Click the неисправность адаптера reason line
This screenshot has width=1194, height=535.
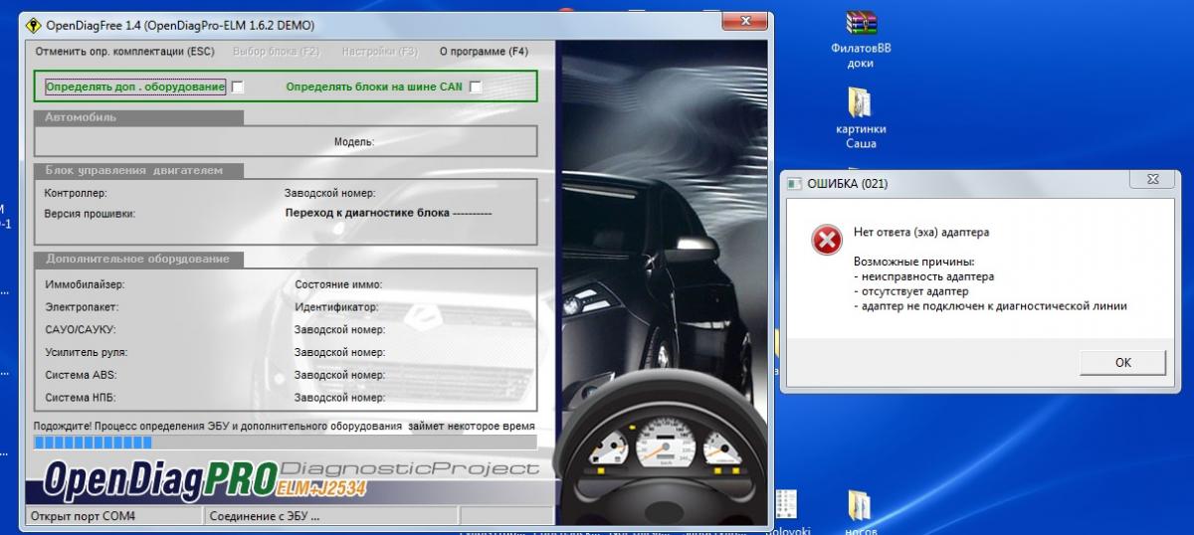coord(923,276)
